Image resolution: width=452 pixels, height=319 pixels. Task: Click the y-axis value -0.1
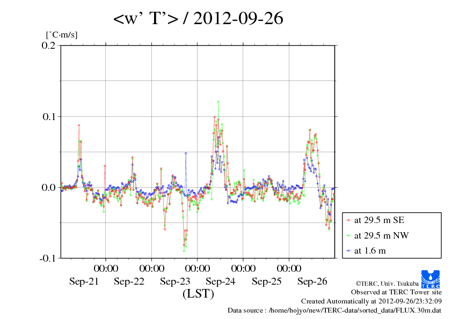(x=47, y=258)
